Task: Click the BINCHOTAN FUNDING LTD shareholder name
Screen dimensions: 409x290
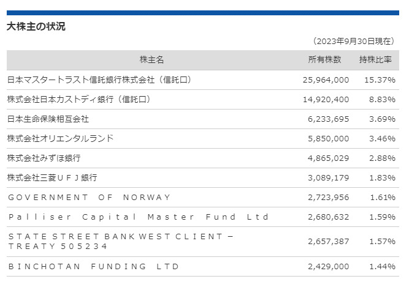Action: tap(93, 266)
